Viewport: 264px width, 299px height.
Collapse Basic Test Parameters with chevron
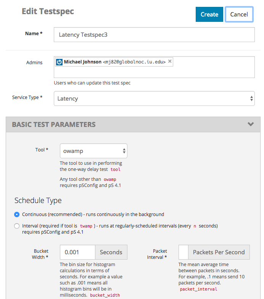251,124
